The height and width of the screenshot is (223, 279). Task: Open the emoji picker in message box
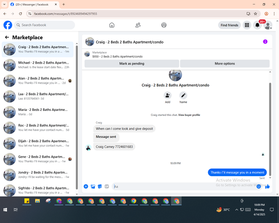(258, 186)
